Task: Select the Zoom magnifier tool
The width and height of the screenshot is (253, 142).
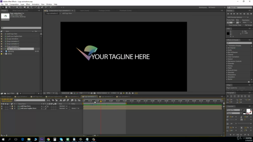Action: click(x=9, y=7)
